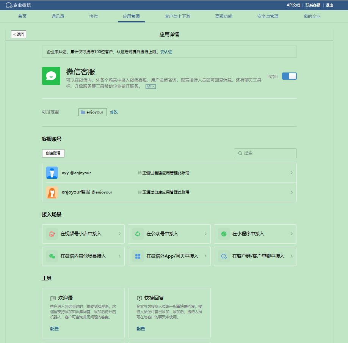Click the 客服账号 section heading
This screenshot has width=348, height=343.
pos(52,139)
